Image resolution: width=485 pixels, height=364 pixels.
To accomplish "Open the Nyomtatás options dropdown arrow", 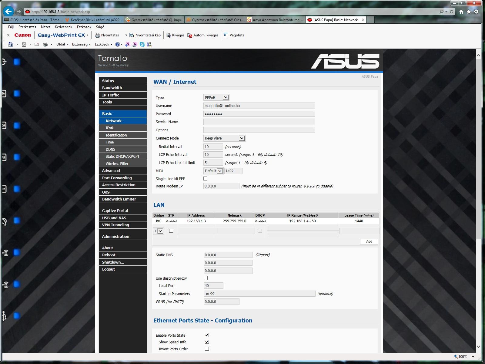I will 126,35.
